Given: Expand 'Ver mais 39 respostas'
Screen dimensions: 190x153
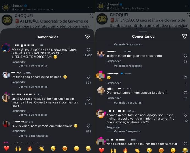Looking at the screenshot, I should 33,66.
